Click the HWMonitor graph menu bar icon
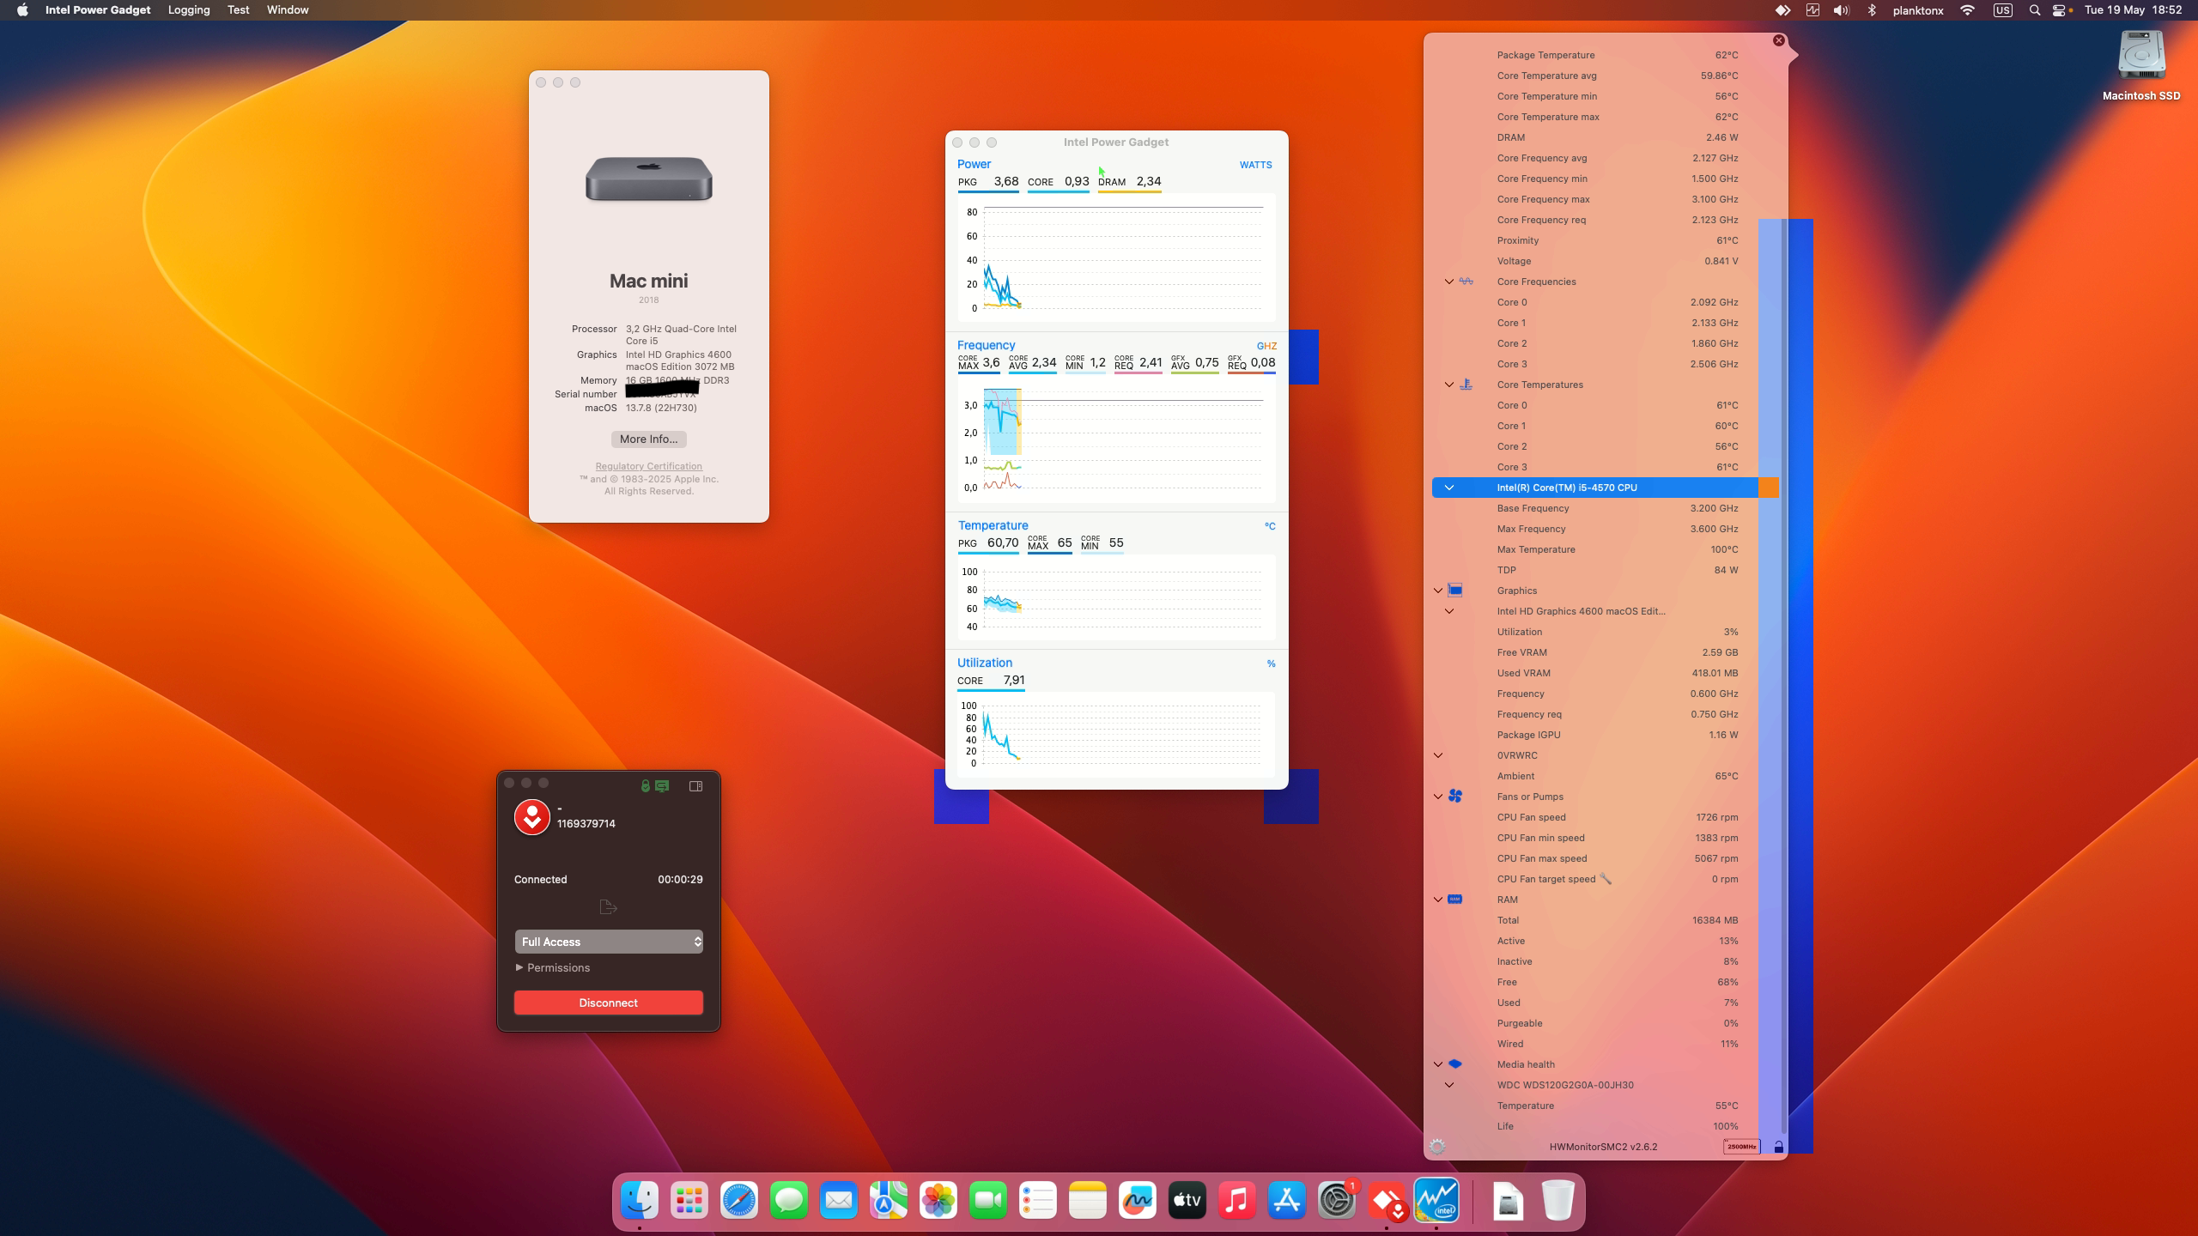This screenshot has width=2198, height=1236. [x=1812, y=10]
